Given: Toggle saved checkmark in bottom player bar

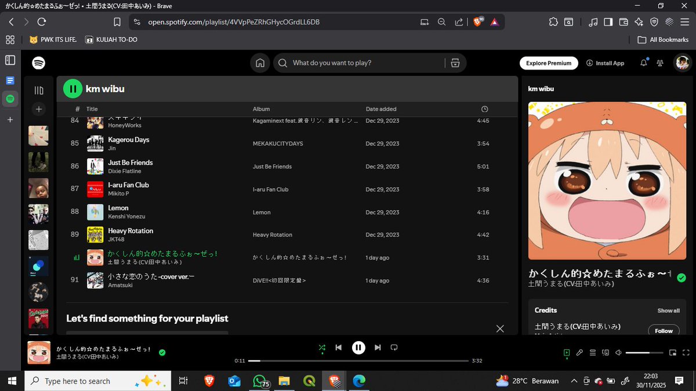Looking at the screenshot, I should (x=162, y=352).
